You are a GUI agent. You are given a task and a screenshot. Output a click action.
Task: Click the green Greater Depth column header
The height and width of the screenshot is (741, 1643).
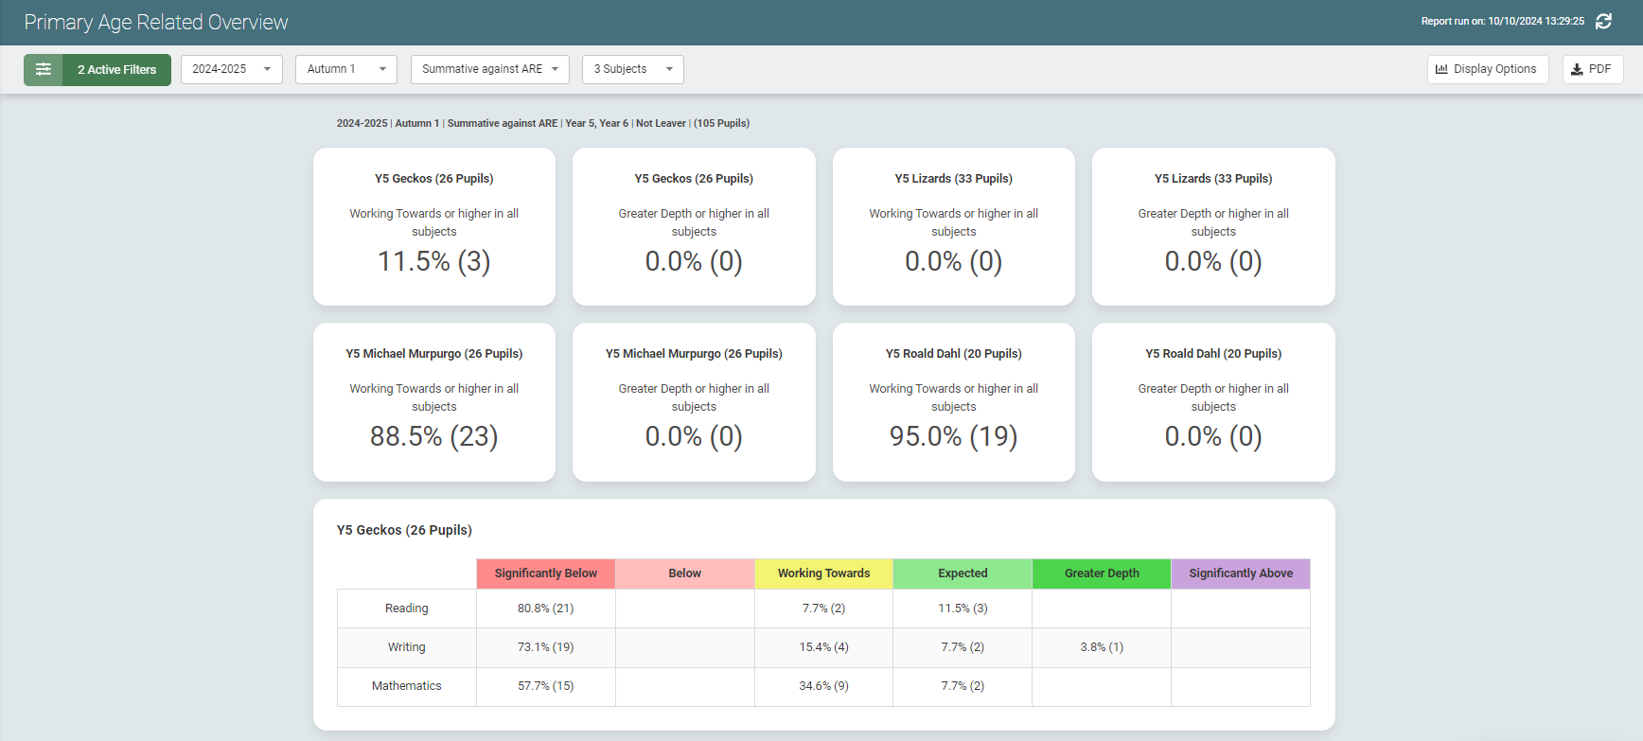coord(1102,573)
